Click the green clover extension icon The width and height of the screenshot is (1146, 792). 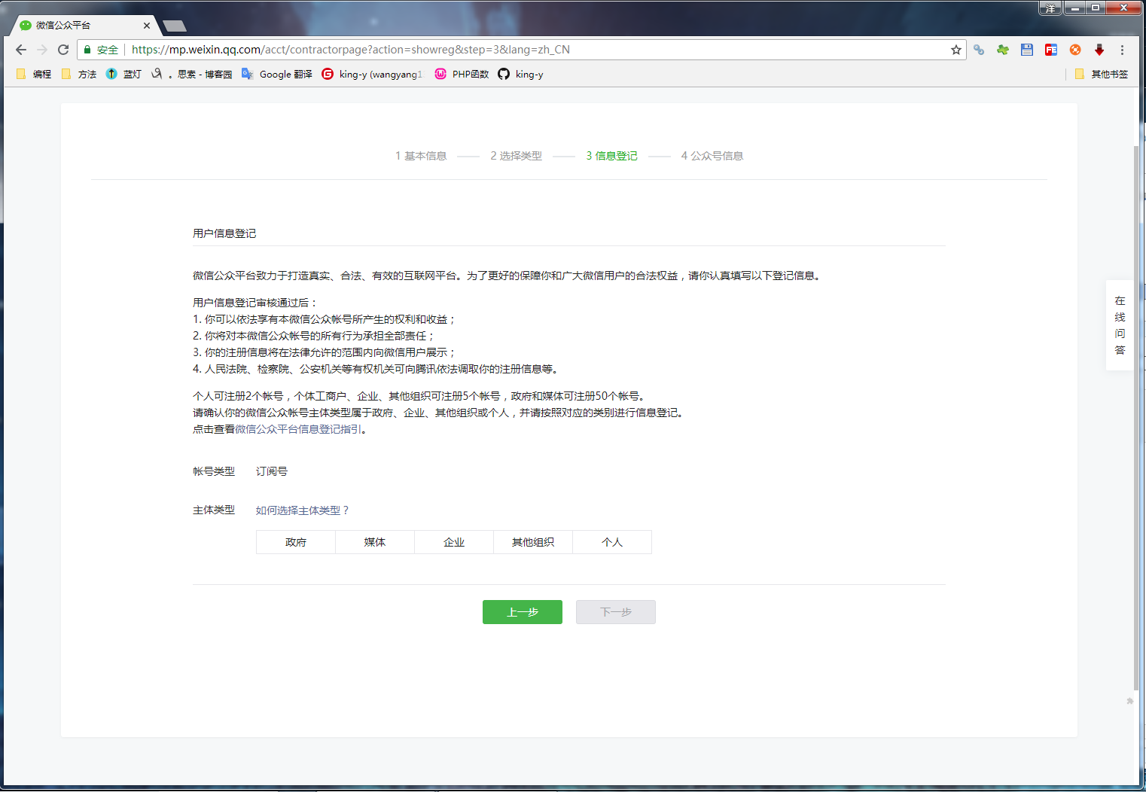[x=1003, y=50]
